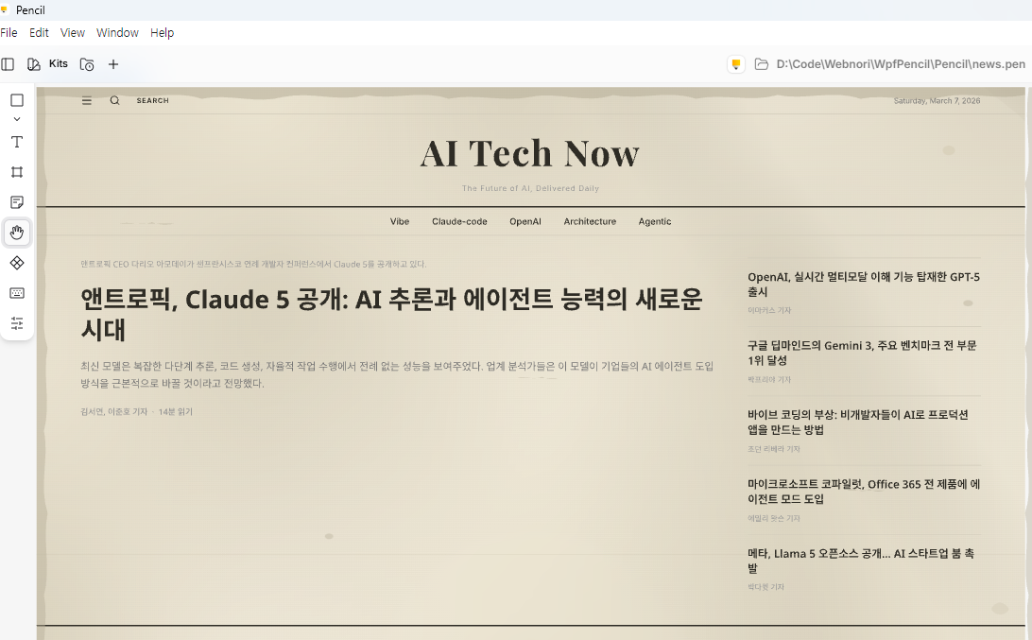Open the settings sliders icon

point(17,323)
